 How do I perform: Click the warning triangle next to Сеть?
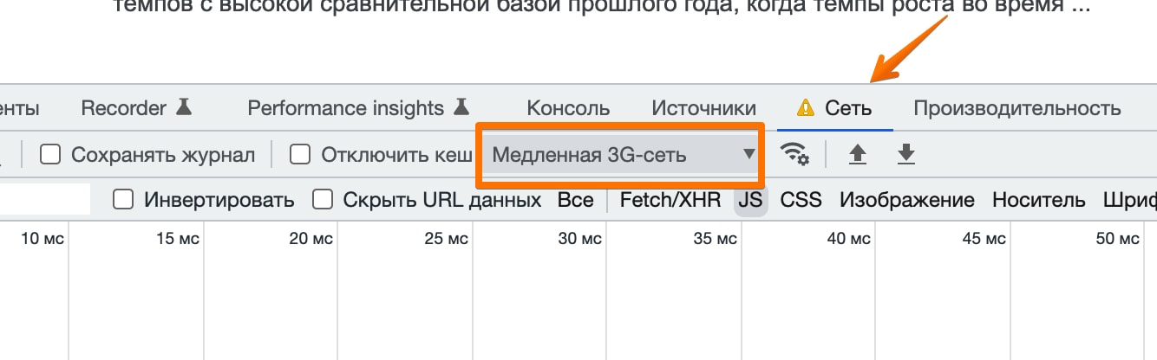pyautogui.click(x=806, y=108)
